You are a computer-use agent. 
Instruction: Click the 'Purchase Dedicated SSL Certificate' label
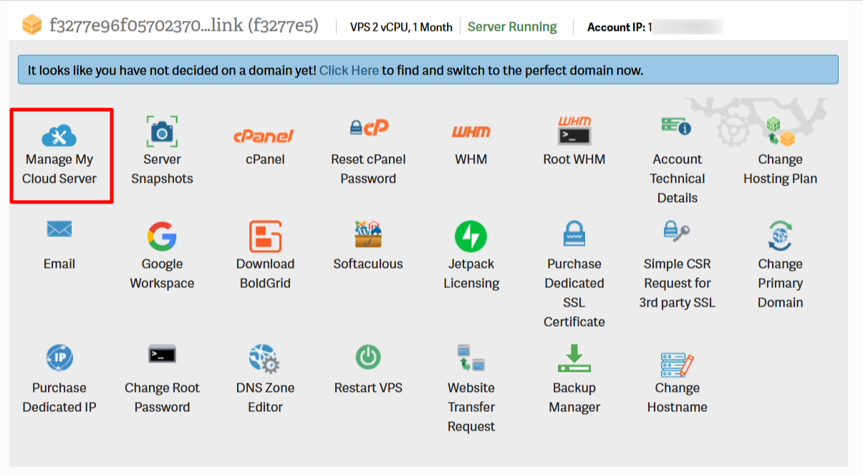pyautogui.click(x=574, y=293)
